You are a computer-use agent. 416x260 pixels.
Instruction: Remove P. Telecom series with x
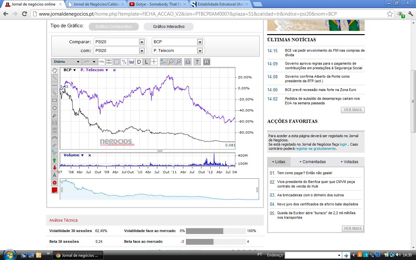[114, 70]
